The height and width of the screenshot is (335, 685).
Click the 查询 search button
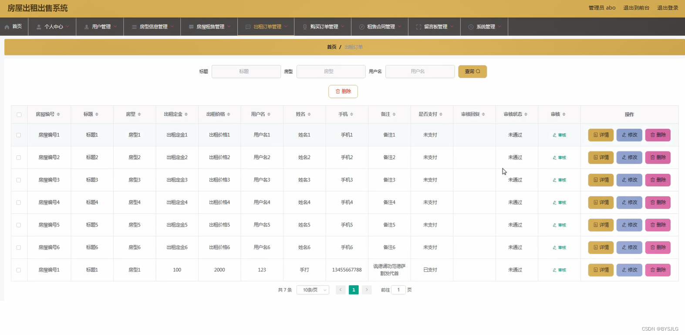tap(472, 71)
